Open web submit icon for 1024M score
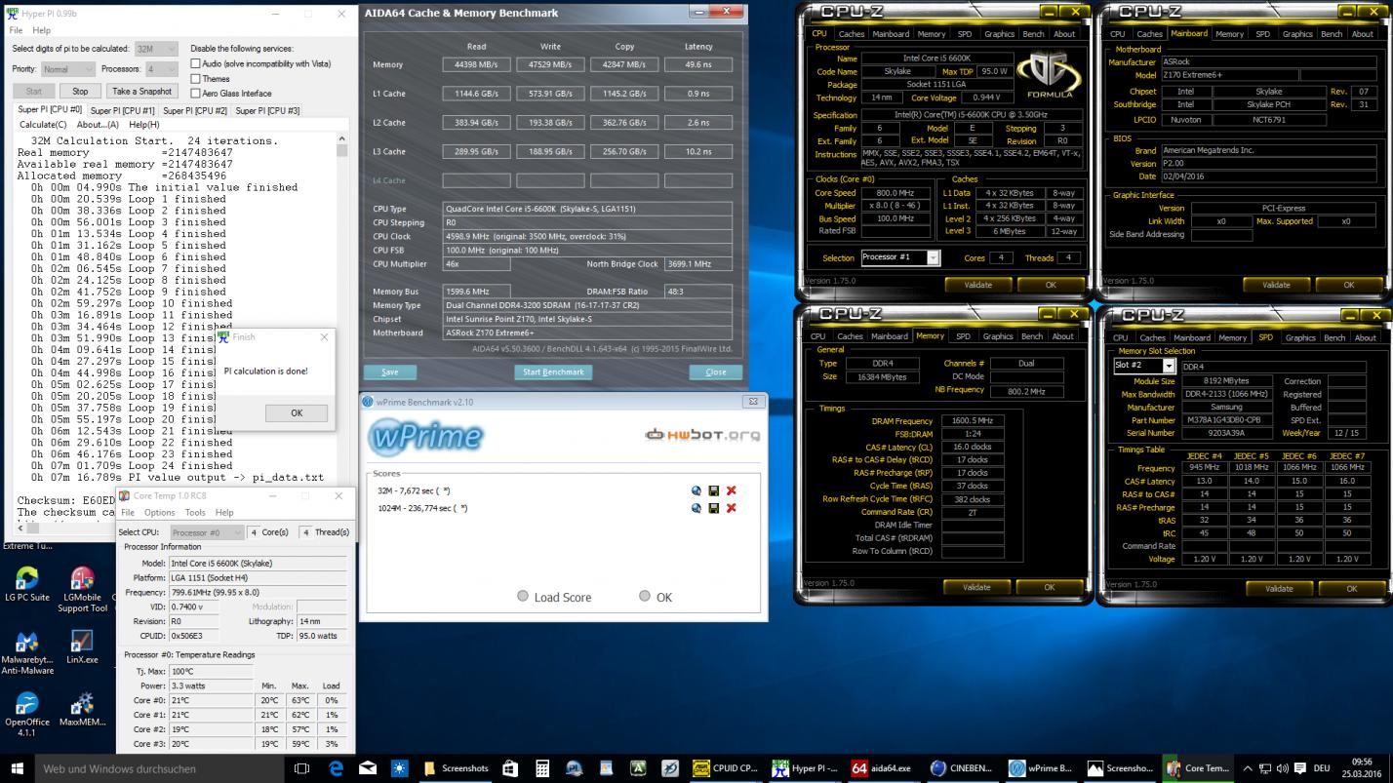 tap(696, 508)
